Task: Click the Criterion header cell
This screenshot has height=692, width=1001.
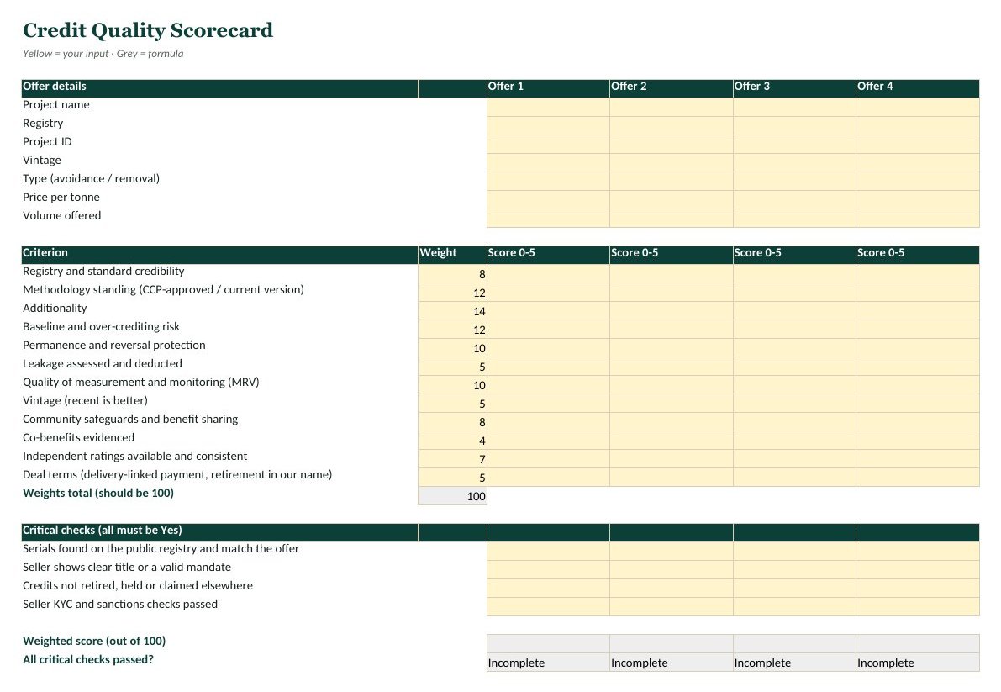Action: click(x=220, y=256)
